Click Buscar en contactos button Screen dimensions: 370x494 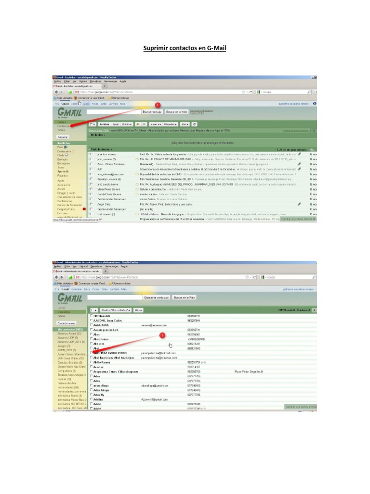coord(157,297)
